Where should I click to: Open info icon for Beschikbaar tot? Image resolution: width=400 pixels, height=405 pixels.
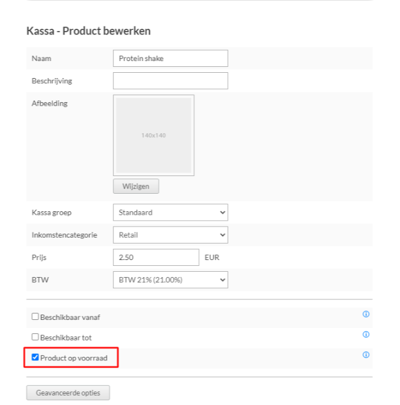[365, 334]
